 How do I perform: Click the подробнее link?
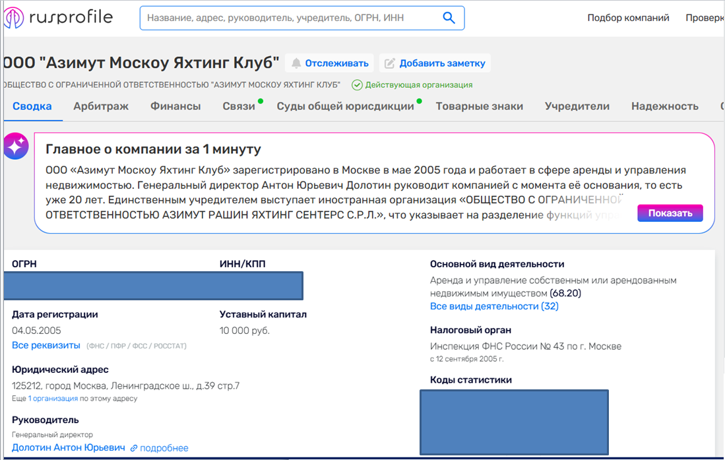pyautogui.click(x=164, y=448)
